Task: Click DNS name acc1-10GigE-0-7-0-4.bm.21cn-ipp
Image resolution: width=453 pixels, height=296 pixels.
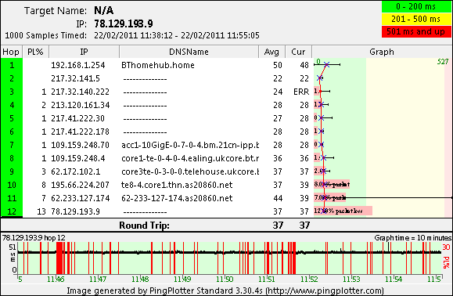Action: [x=190, y=145]
